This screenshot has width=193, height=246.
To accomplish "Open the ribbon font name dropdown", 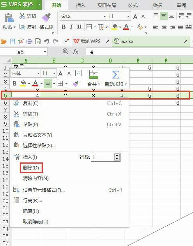I will [x=104, y=16].
